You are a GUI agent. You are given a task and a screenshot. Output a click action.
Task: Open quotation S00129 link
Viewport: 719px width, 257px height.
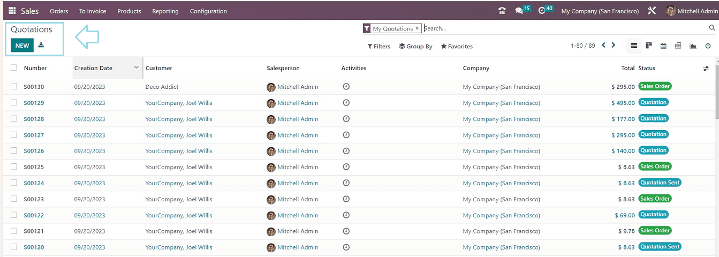(34, 103)
